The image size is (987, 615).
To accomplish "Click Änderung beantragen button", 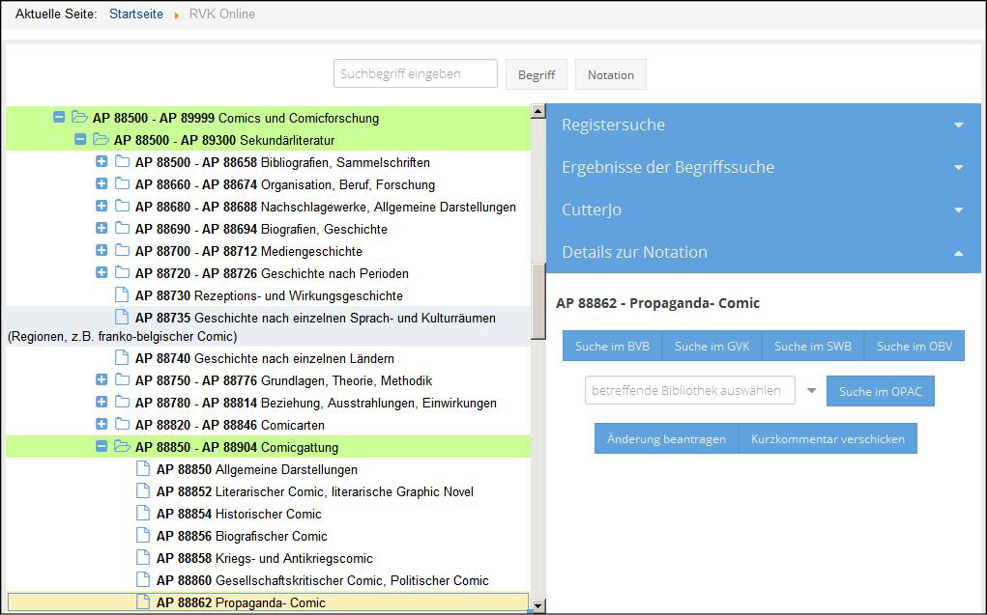I will point(667,439).
